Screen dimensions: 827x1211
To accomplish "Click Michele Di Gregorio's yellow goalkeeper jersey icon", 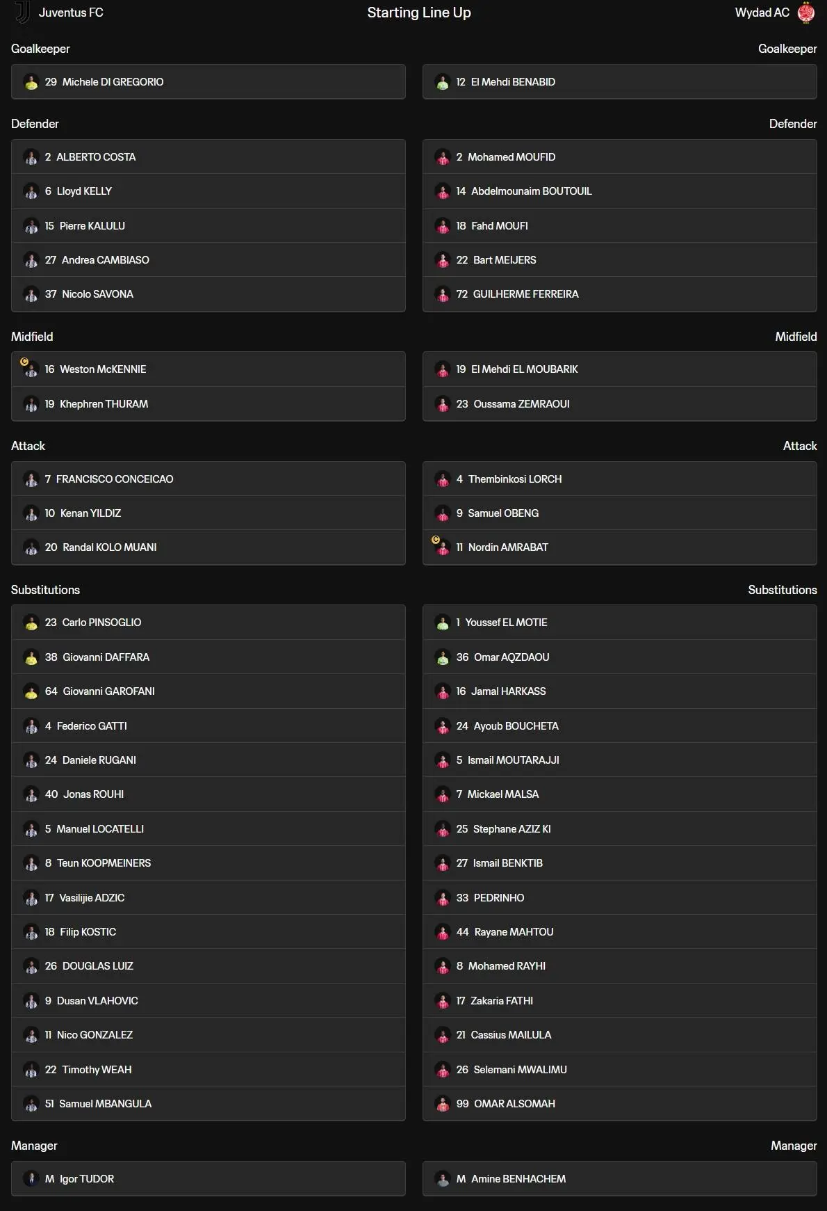I will 31,82.
